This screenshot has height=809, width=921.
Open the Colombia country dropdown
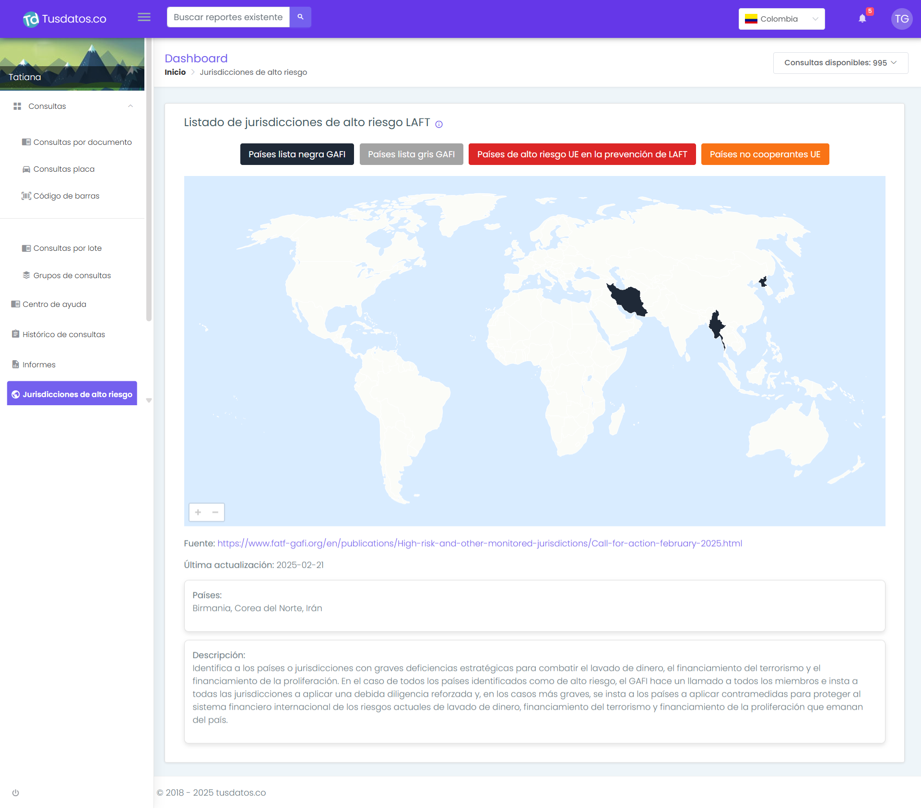(781, 19)
